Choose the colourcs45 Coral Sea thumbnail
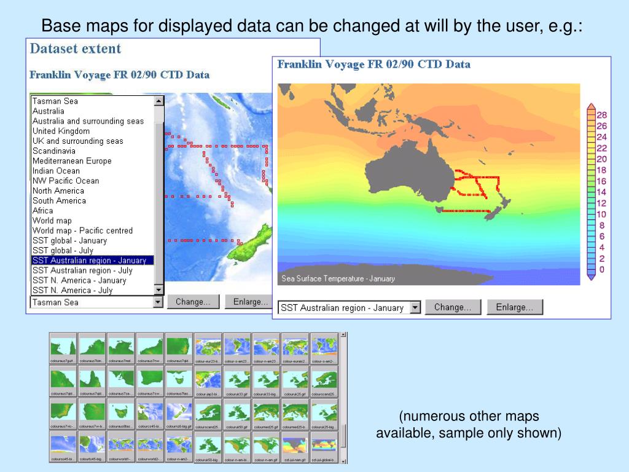The height and width of the screenshot is (472, 629). pos(150,414)
